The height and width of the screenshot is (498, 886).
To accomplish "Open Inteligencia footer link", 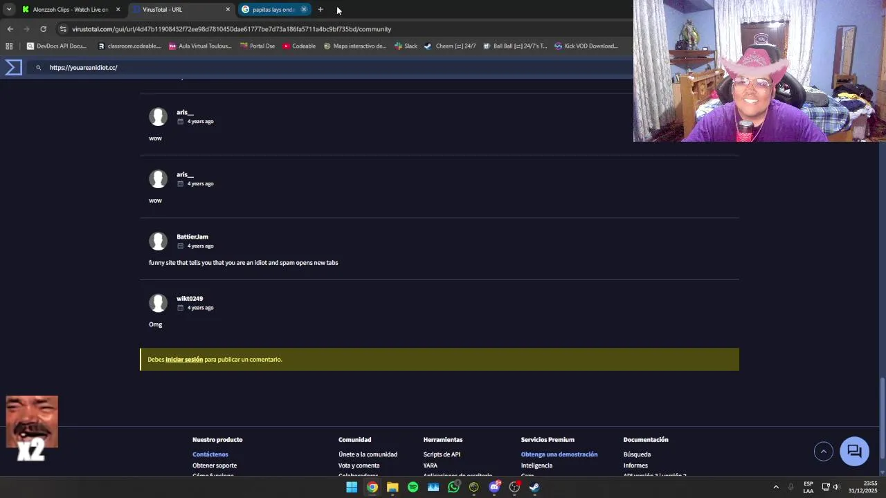I will [536, 465].
